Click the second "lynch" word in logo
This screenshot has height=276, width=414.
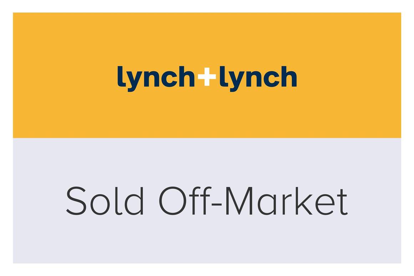[258, 77]
